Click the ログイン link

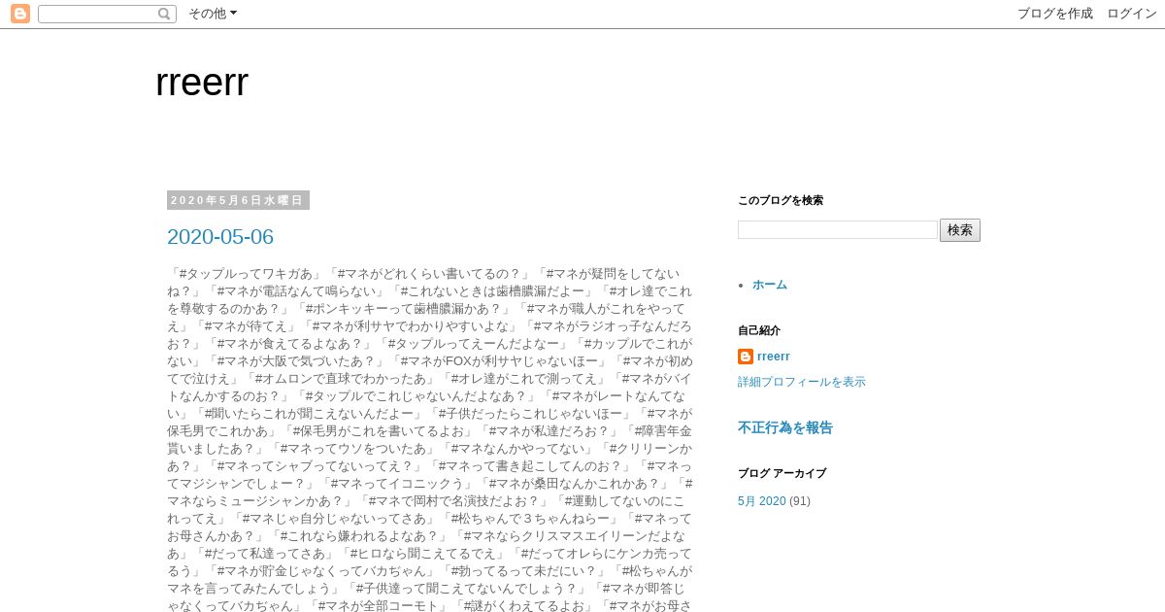(1131, 14)
